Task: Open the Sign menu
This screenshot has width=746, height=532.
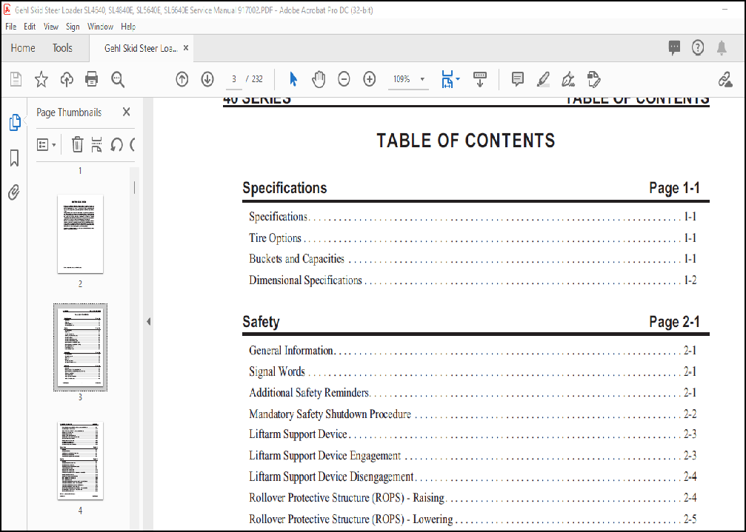Action: (73, 27)
